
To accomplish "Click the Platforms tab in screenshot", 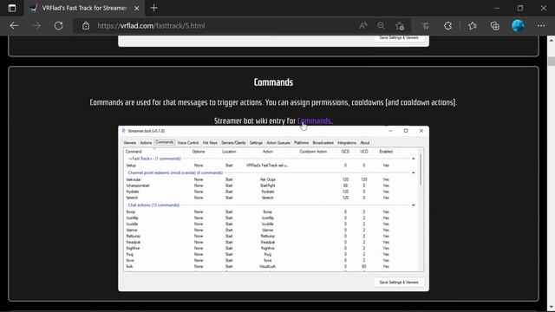I will point(301,142).
